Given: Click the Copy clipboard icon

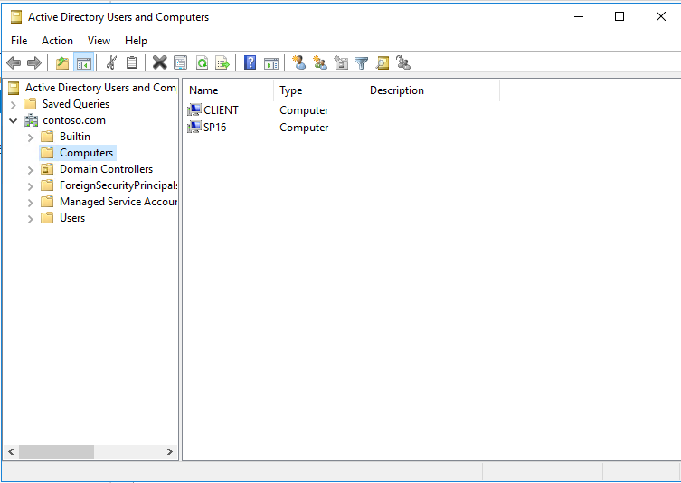Looking at the screenshot, I should [132, 63].
